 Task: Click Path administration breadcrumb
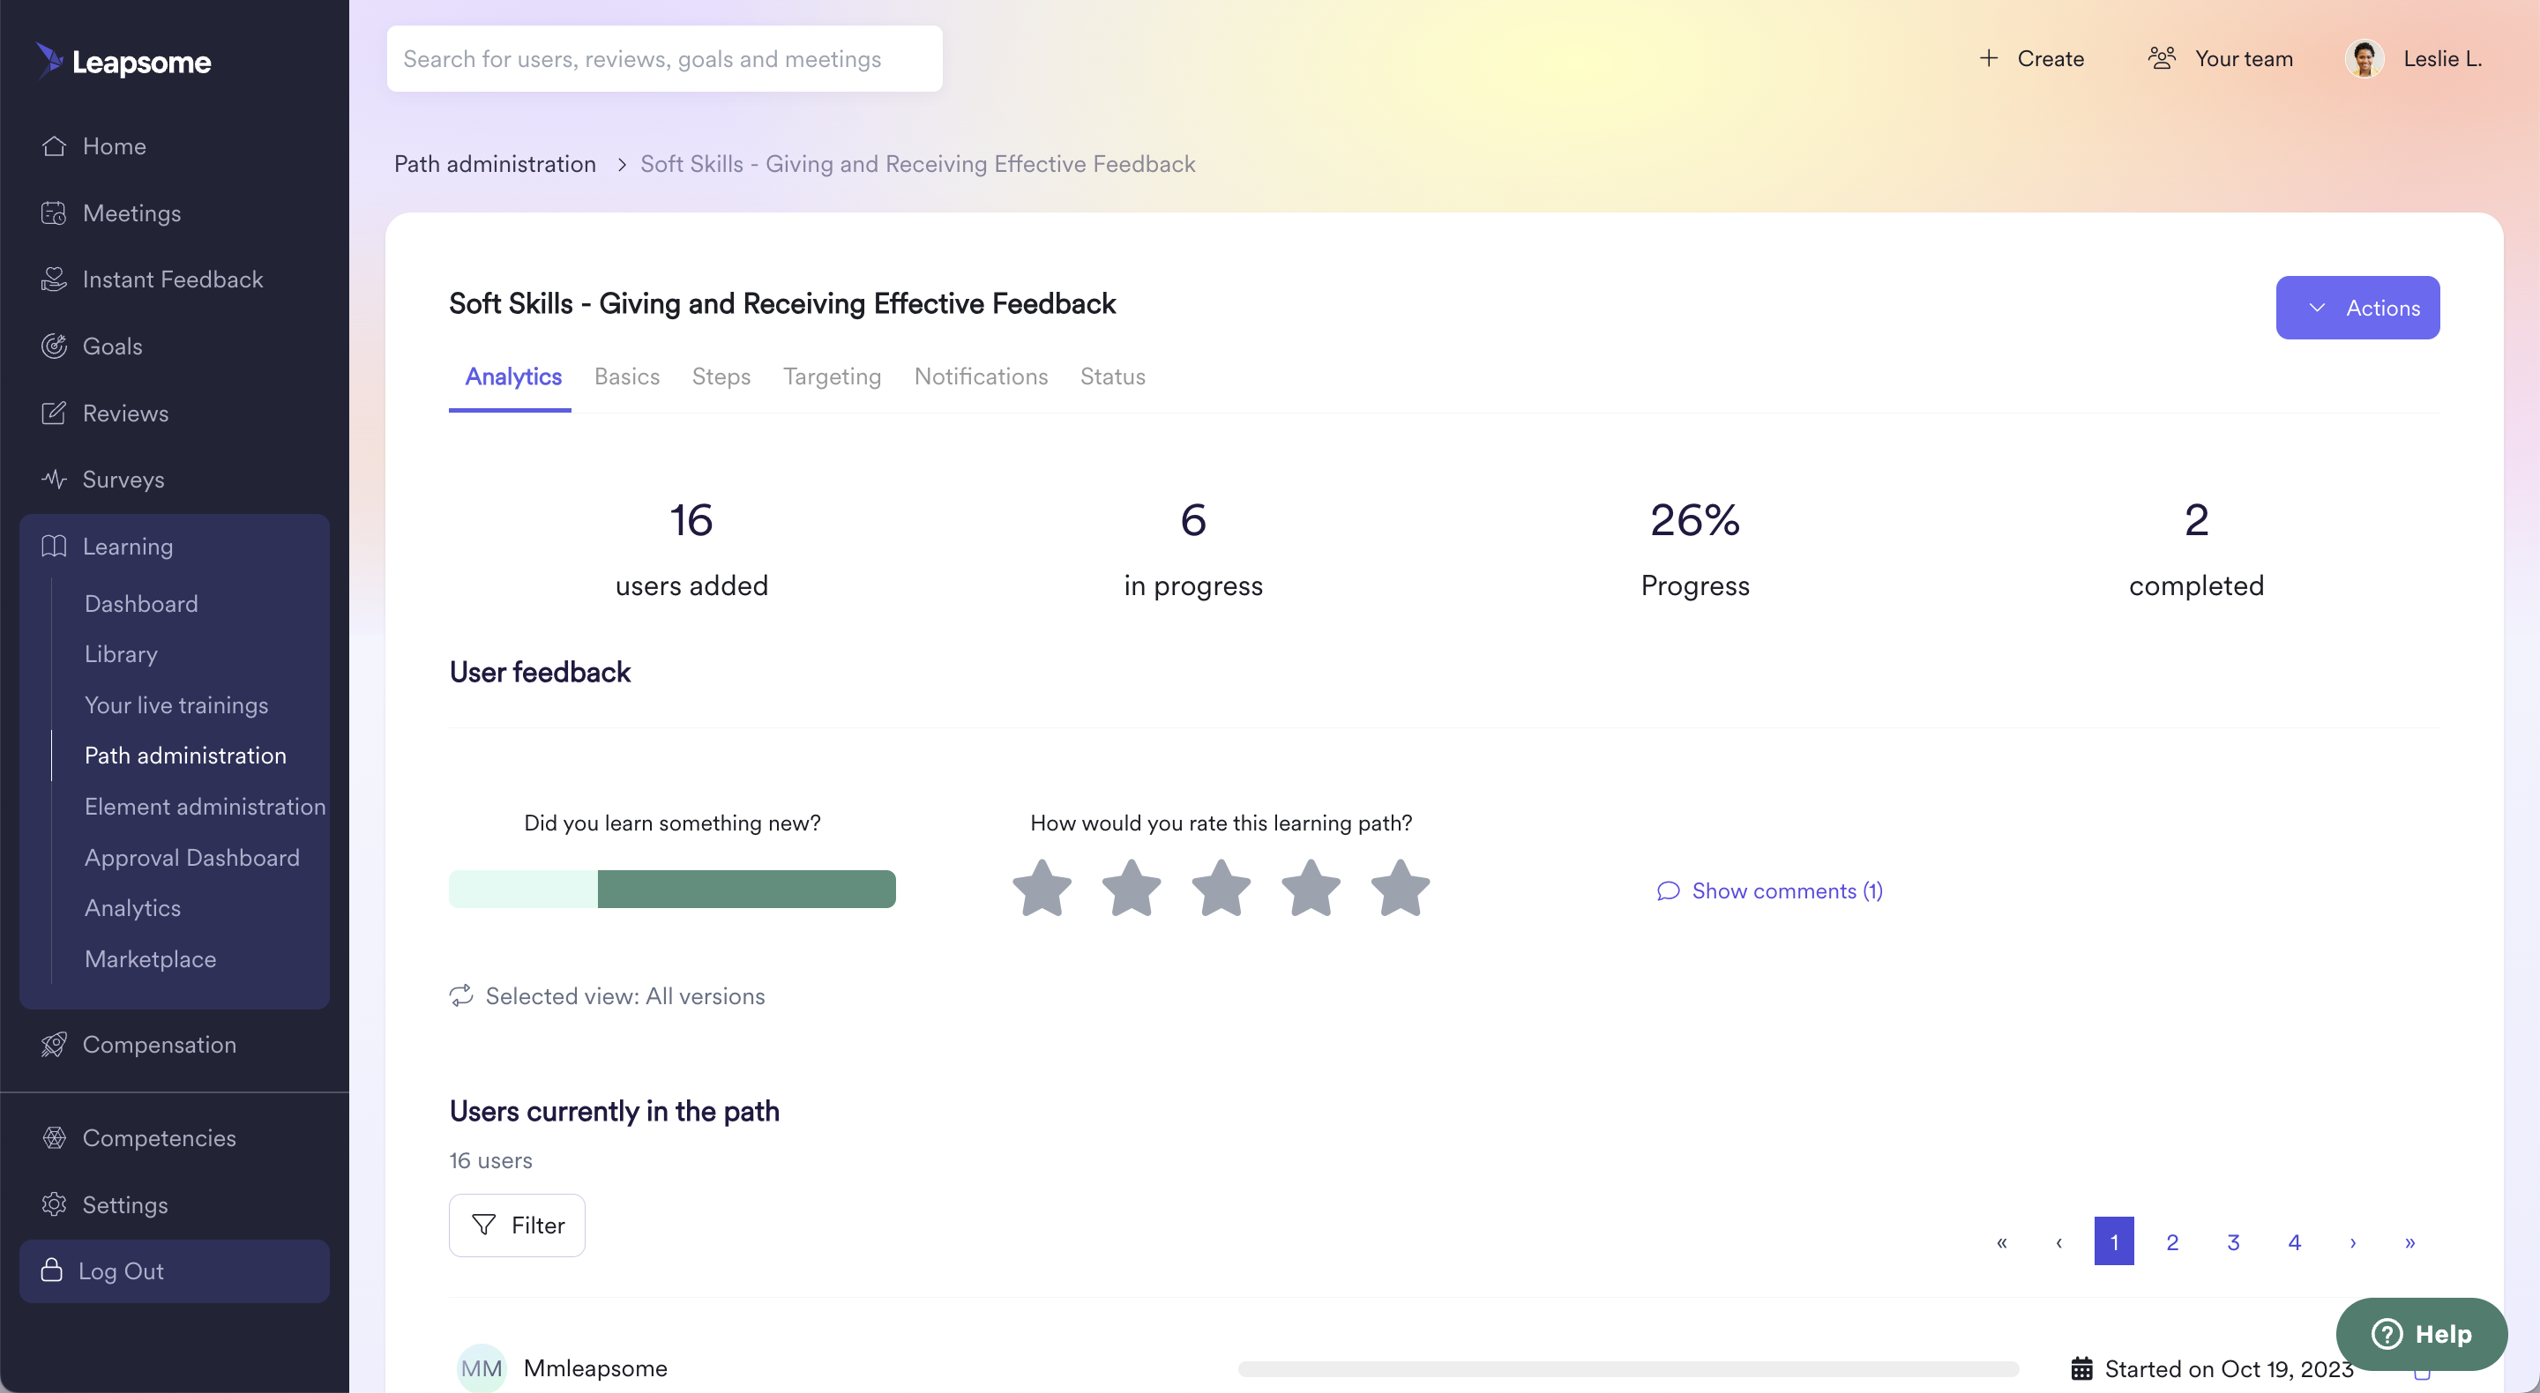pyautogui.click(x=495, y=164)
